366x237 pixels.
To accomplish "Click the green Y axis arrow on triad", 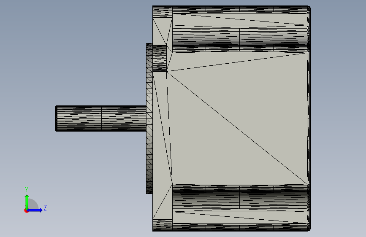I will 27,202.
